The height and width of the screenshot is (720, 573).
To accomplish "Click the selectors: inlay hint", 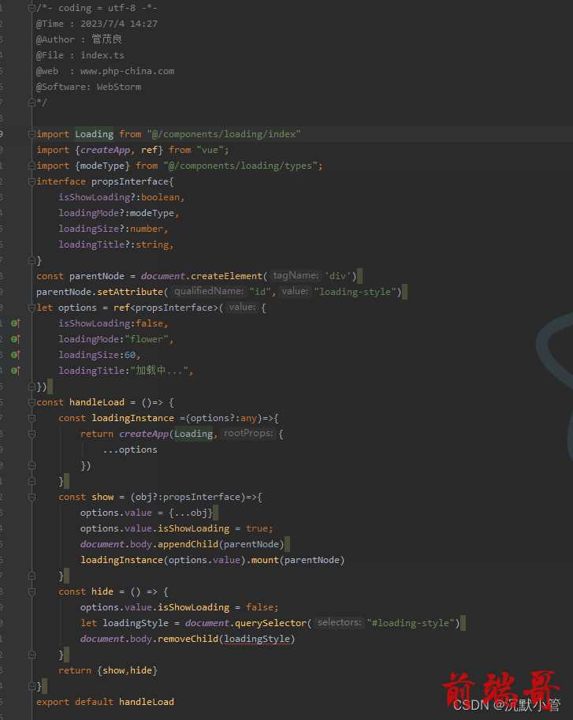I will click(339, 623).
